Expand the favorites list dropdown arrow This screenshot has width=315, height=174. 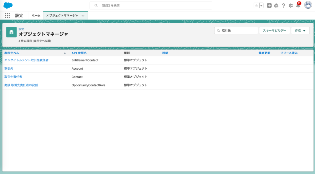(261, 6)
